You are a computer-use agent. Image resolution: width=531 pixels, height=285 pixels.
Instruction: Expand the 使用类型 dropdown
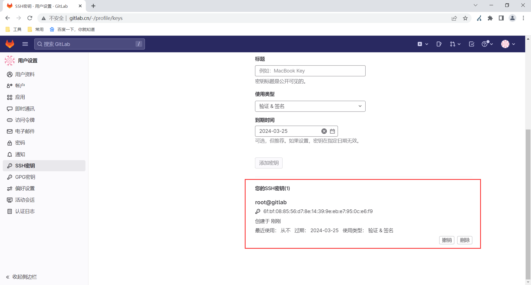[x=310, y=106]
